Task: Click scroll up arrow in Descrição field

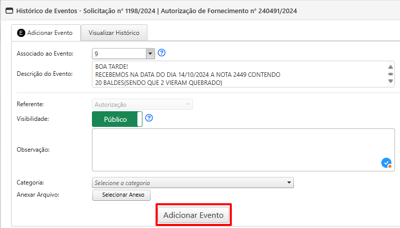Action: tap(390, 67)
